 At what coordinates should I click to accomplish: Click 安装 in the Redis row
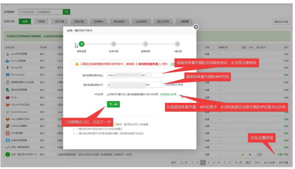(286, 98)
